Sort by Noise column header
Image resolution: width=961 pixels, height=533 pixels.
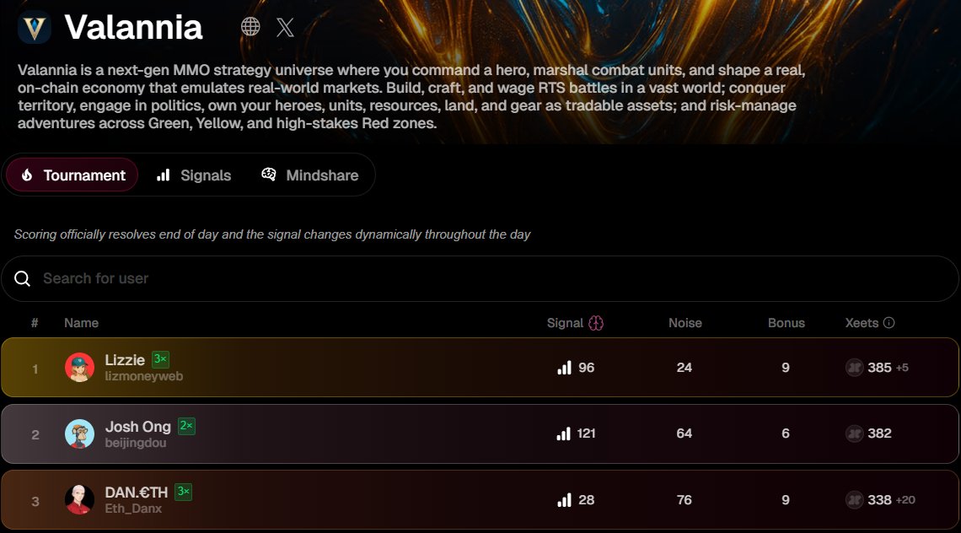(x=685, y=323)
